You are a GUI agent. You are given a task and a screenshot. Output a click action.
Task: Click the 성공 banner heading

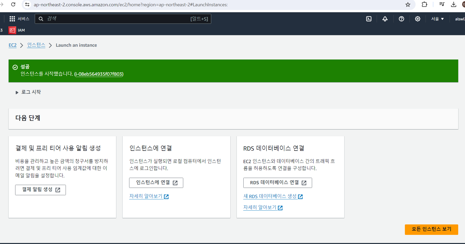point(25,67)
